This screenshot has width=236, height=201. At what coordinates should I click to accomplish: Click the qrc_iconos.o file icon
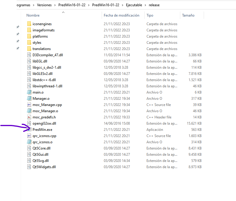[29, 142]
